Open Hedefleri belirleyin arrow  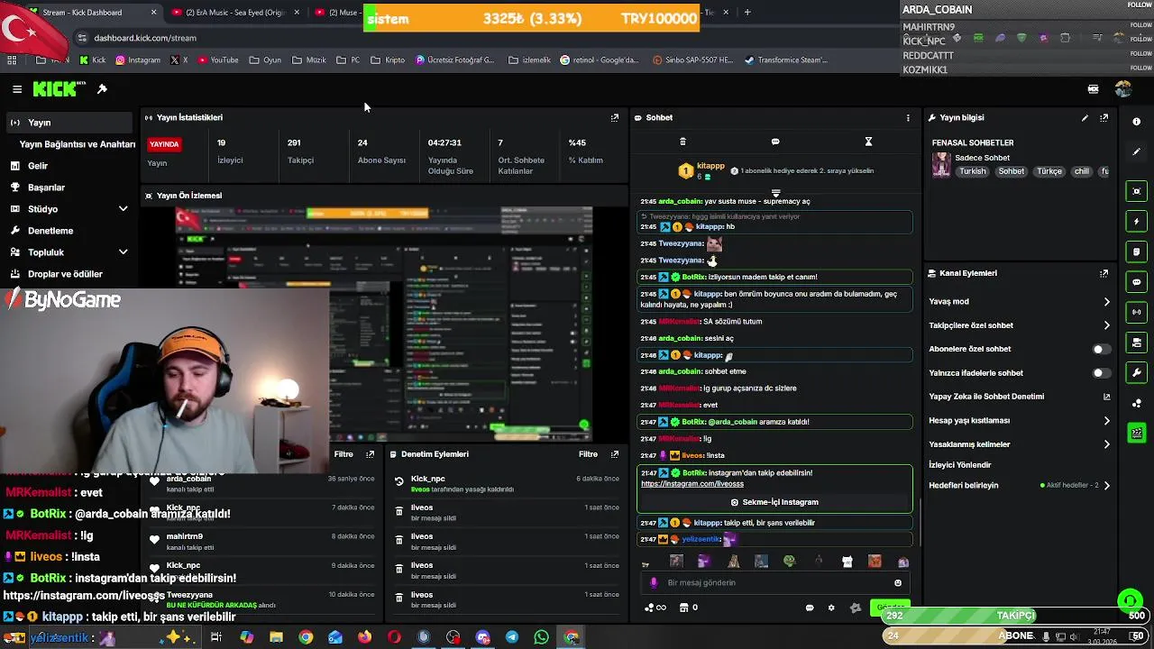click(x=1107, y=485)
